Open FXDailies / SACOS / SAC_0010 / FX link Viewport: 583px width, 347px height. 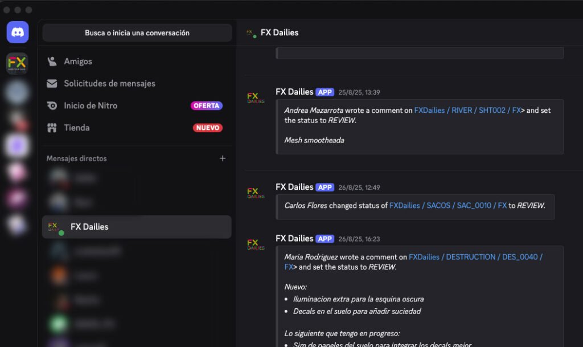[447, 206]
